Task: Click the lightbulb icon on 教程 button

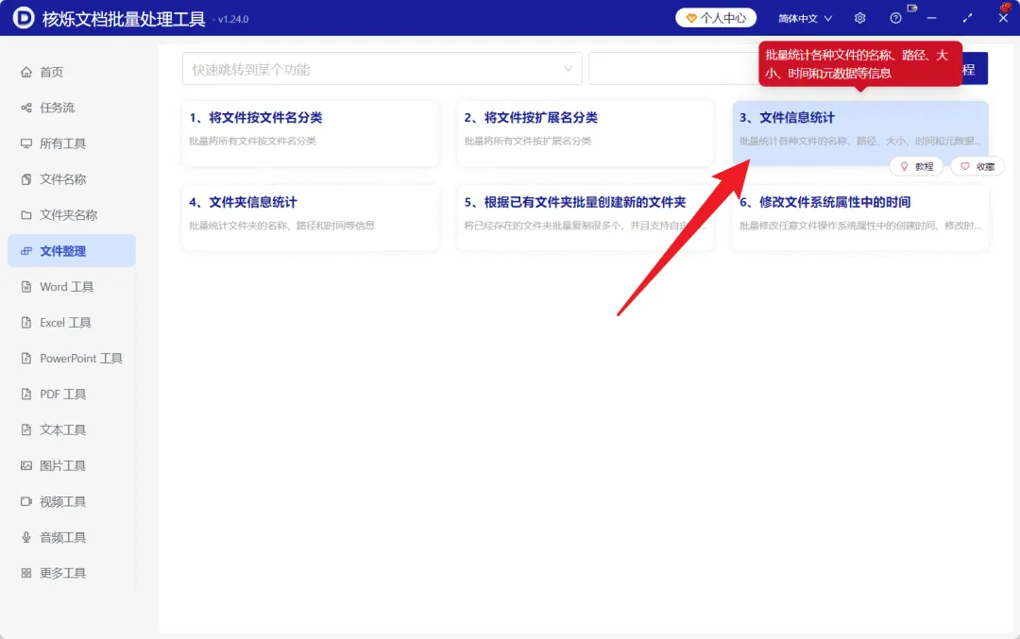Action: [904, 166]
